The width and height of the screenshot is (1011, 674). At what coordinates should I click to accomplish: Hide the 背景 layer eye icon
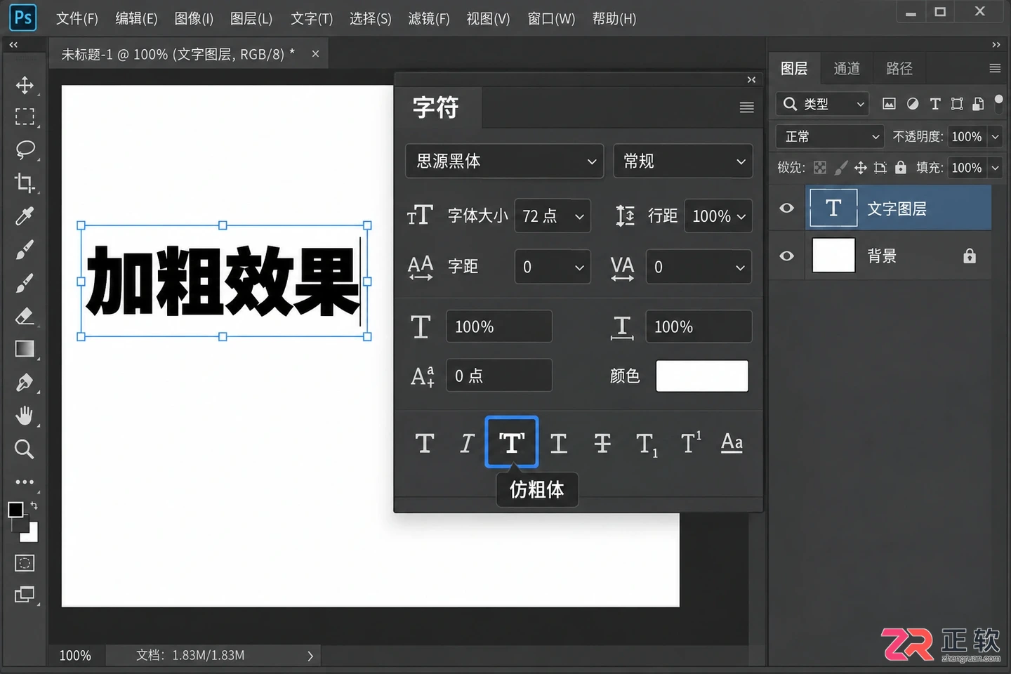(787, 256)
